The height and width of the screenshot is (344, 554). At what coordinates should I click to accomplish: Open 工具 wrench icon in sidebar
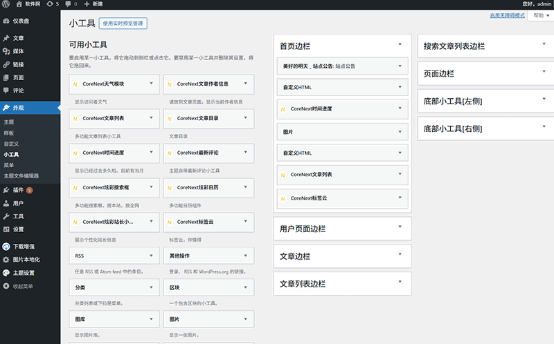point(6,216)
